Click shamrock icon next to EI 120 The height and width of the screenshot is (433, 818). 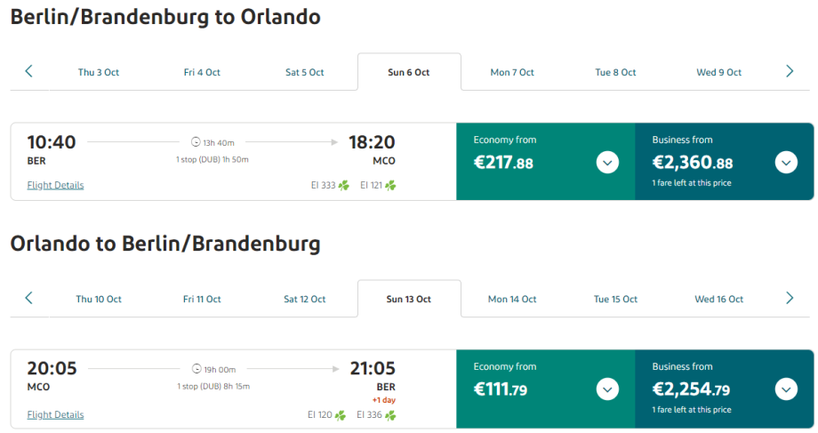click(x=340, y=414)
